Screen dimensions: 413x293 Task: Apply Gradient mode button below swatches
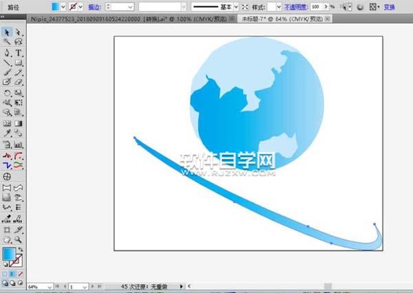click(12, 274)
